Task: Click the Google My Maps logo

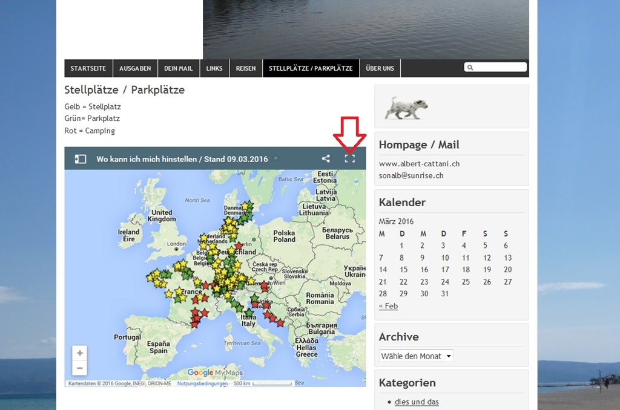Action: pyautogui.click(x=215, y=373)
